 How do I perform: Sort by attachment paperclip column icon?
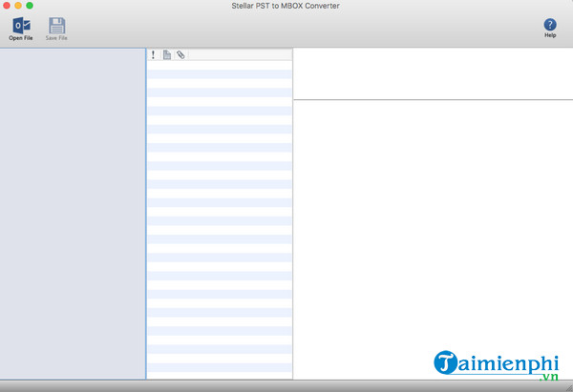coord(180,55)
